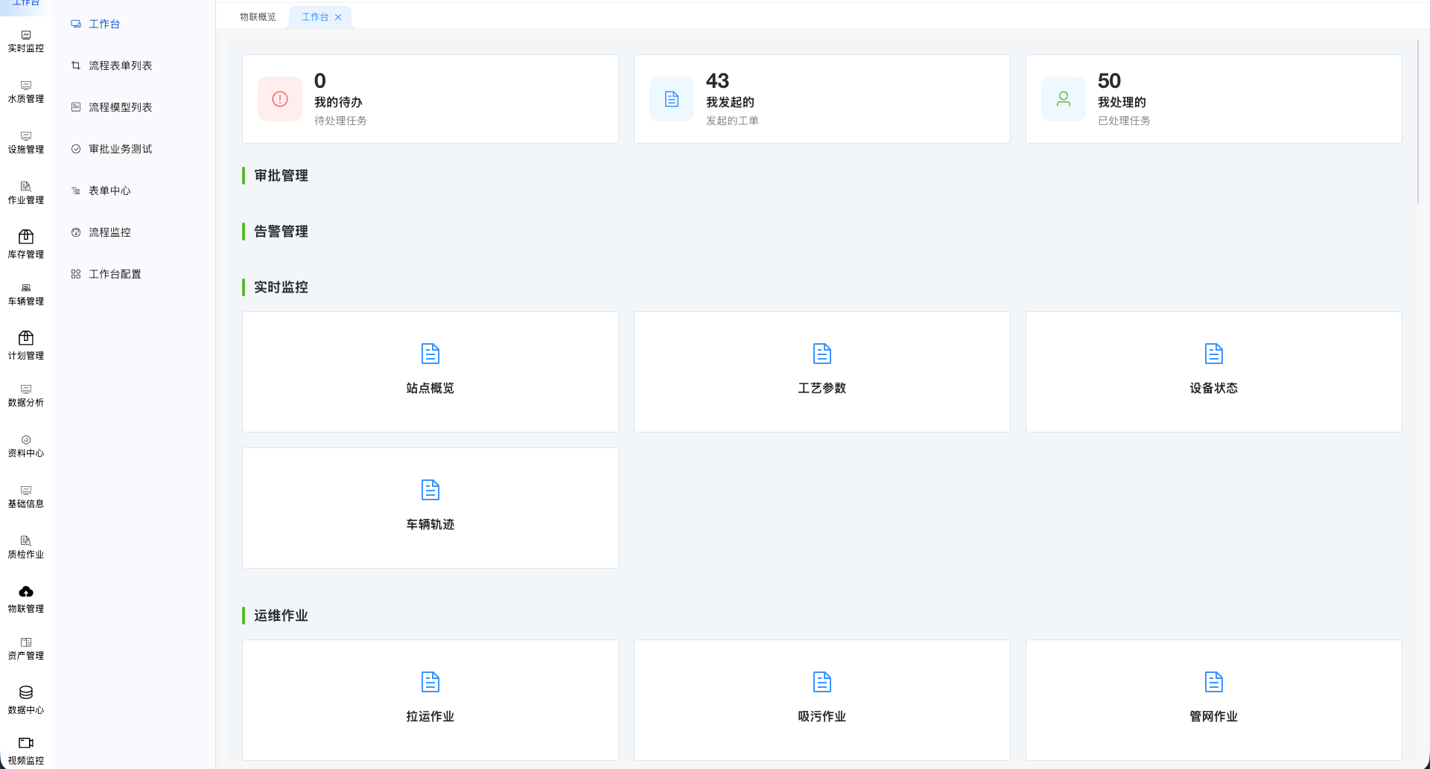Click the page vertical scrollbar
Image resolution: width=1430 pixels, height=769 pixels.
point(1418,123)
